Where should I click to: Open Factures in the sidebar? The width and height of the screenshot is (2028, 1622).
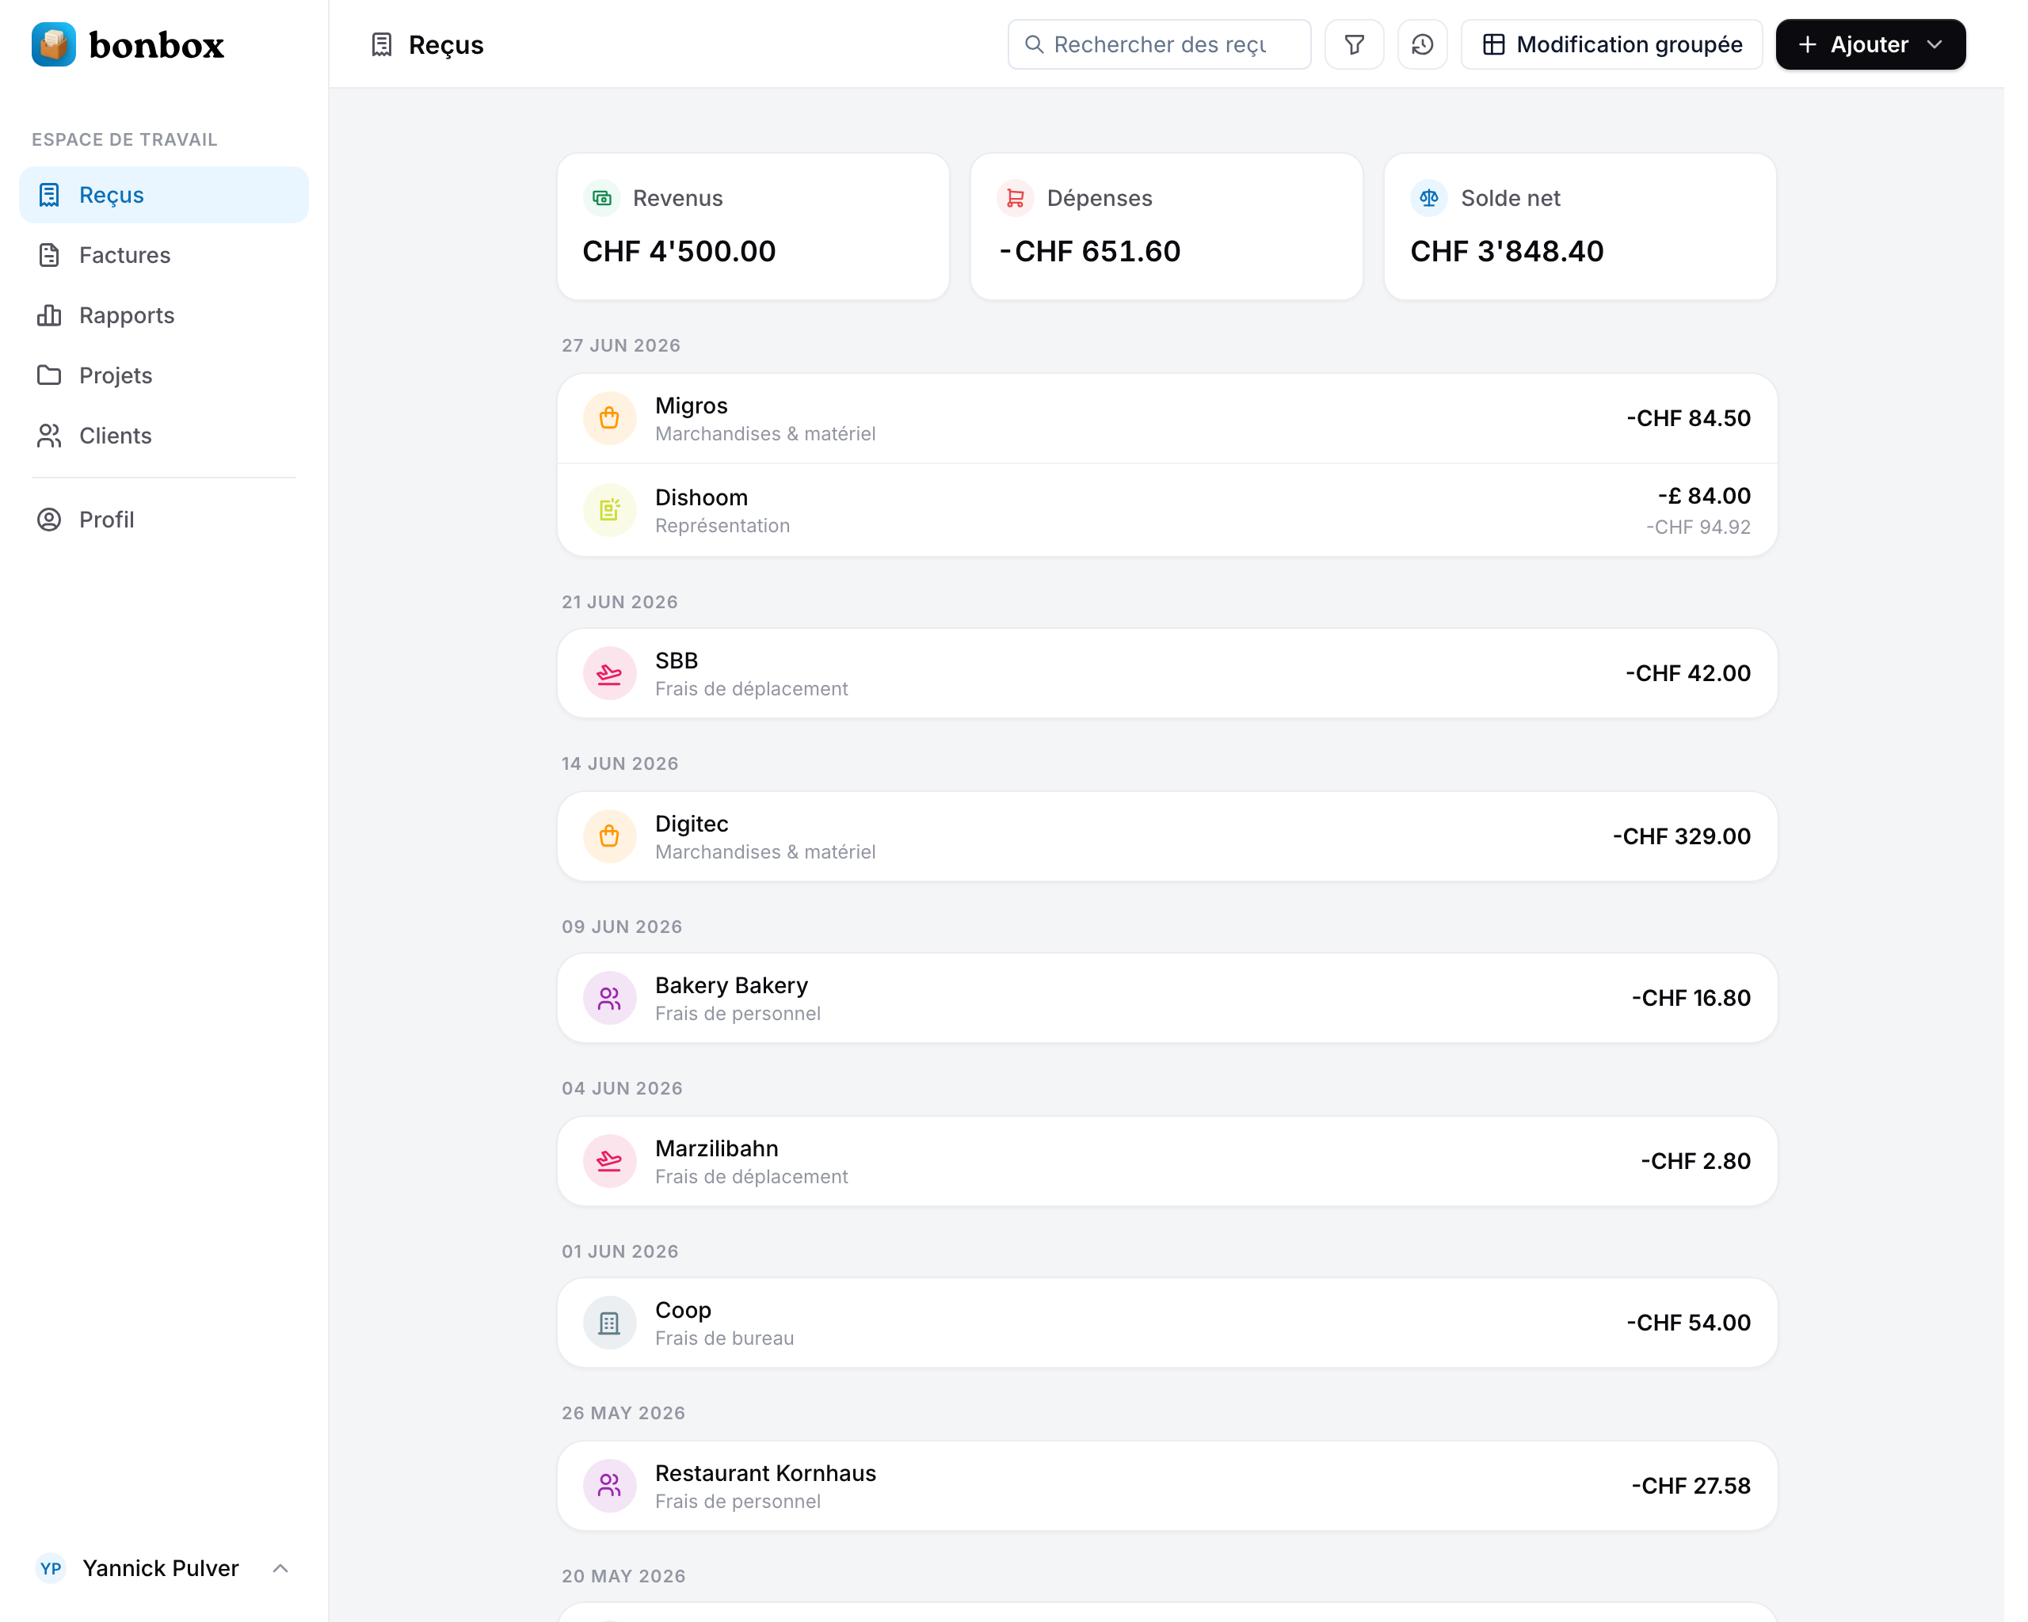[164, 255]
